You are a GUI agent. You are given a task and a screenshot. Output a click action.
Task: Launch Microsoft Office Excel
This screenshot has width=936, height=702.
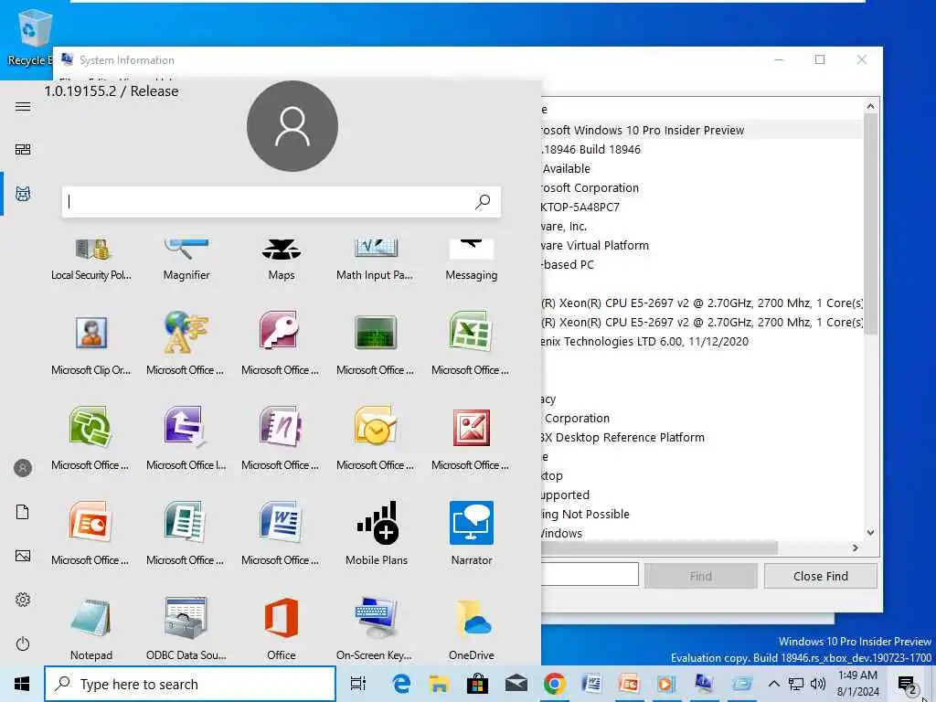[471, 344]
